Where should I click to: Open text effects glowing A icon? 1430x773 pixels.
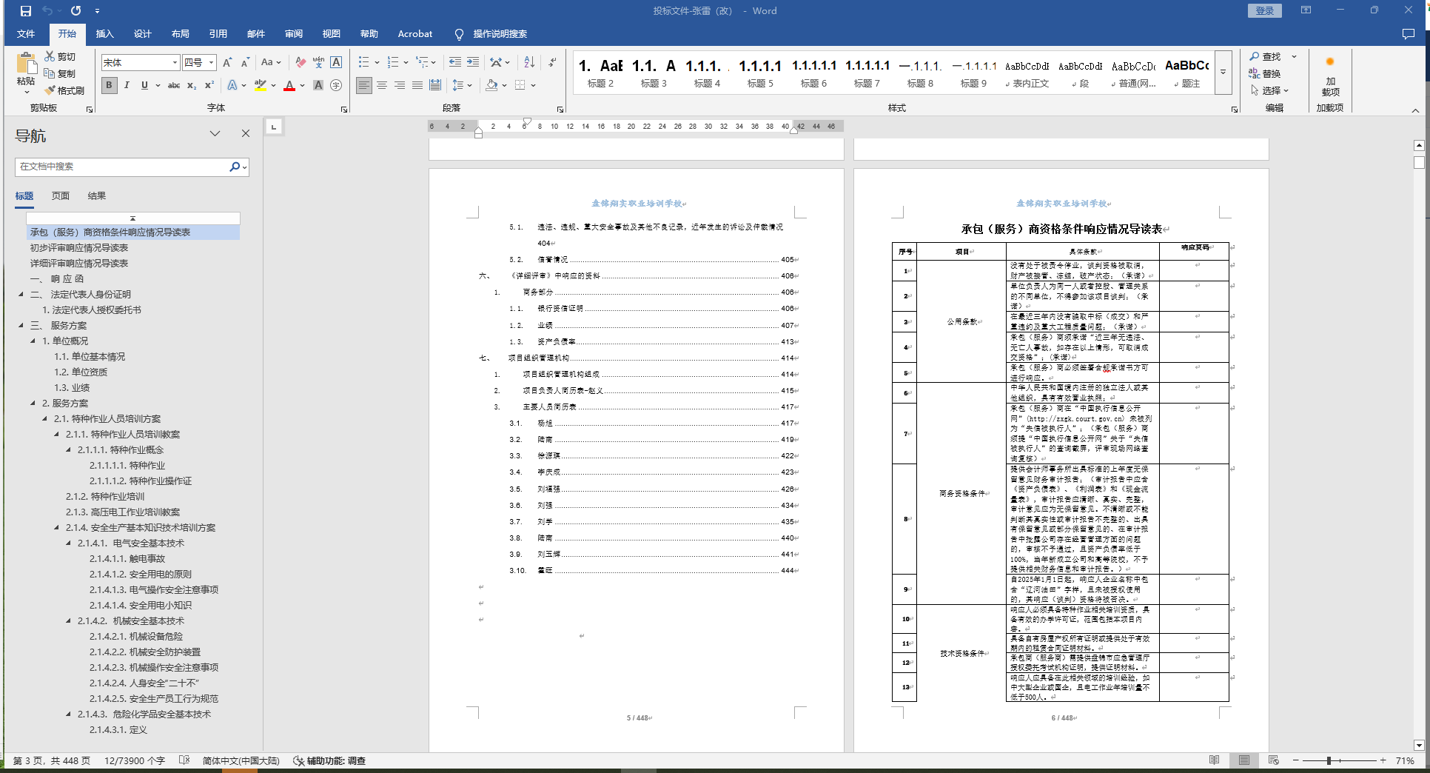click(x=232, y=85)
